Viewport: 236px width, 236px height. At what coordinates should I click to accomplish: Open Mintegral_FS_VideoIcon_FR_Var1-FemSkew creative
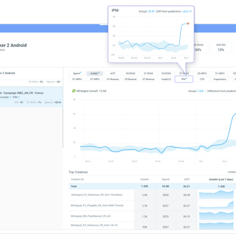click(97, 195)
